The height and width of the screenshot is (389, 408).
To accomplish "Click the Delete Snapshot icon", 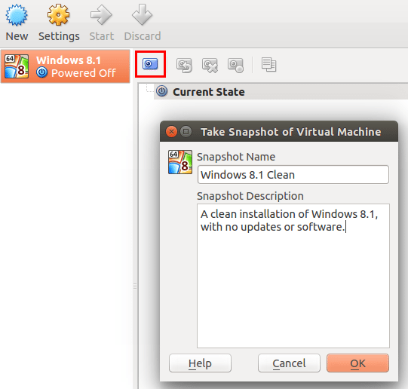I will [210, 65].
